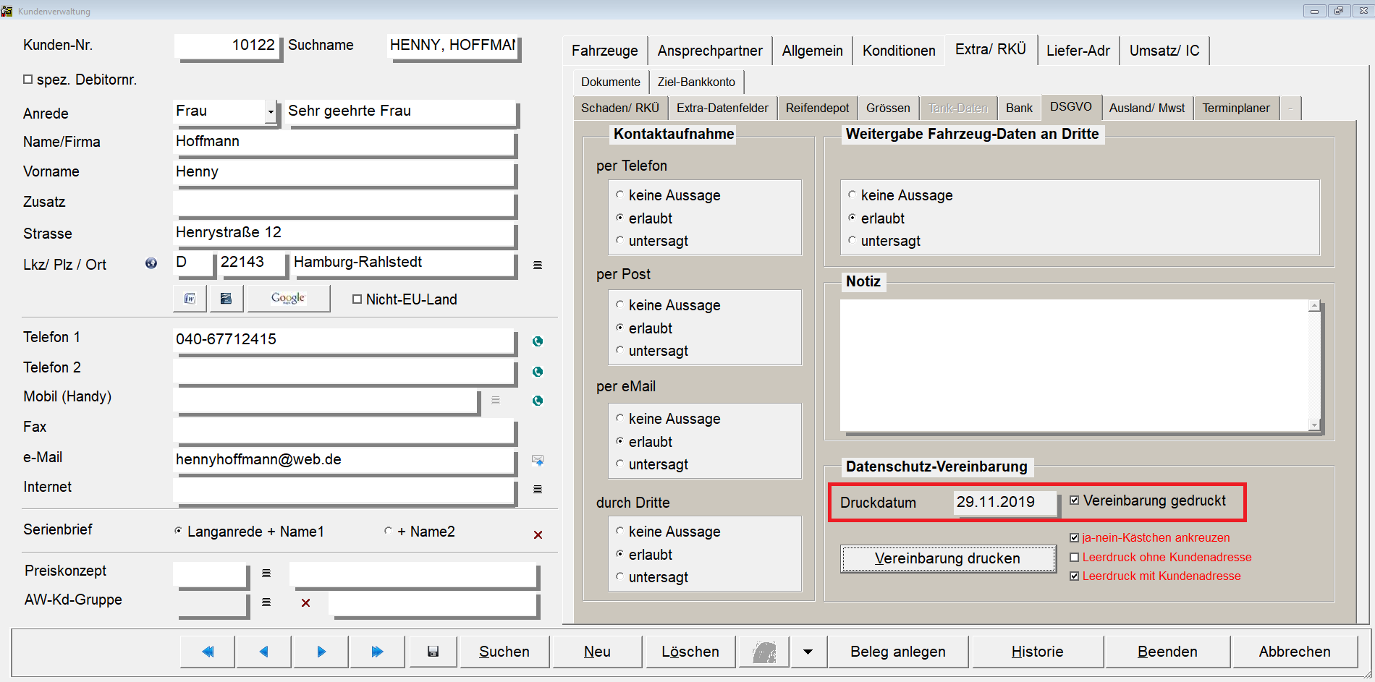Tick the Nicht-EU-Land checkbox
Viewport: 1375px width, 682px height.
tap(357, 299)
